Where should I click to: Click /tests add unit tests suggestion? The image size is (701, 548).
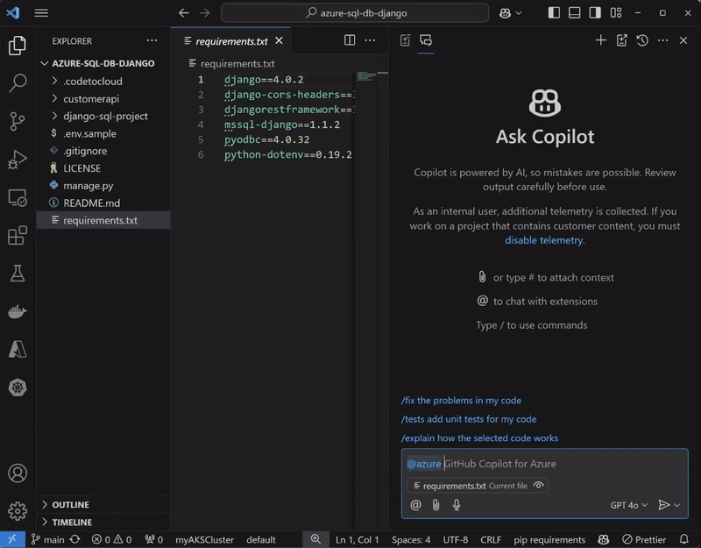469,419
